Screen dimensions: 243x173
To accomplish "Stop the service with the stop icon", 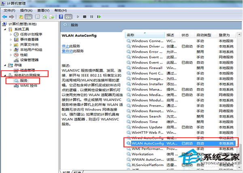I will coord(85,17).
